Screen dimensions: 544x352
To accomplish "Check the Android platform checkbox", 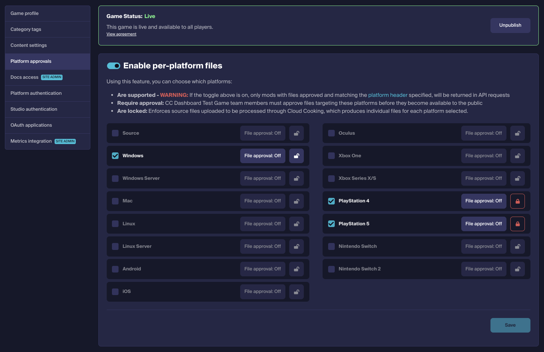I will [x=115, y=269].
